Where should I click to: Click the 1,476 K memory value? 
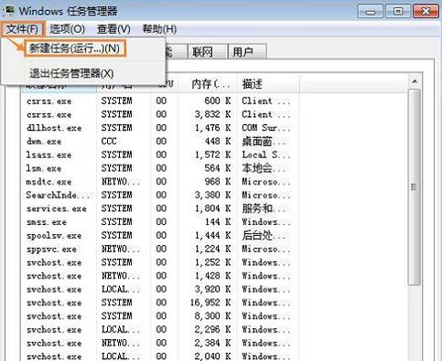point(213,128)
